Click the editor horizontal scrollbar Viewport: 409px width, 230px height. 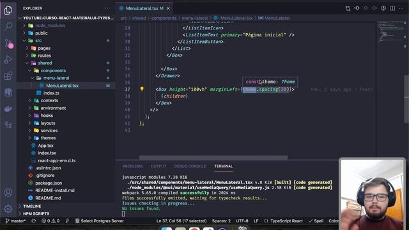213,158
